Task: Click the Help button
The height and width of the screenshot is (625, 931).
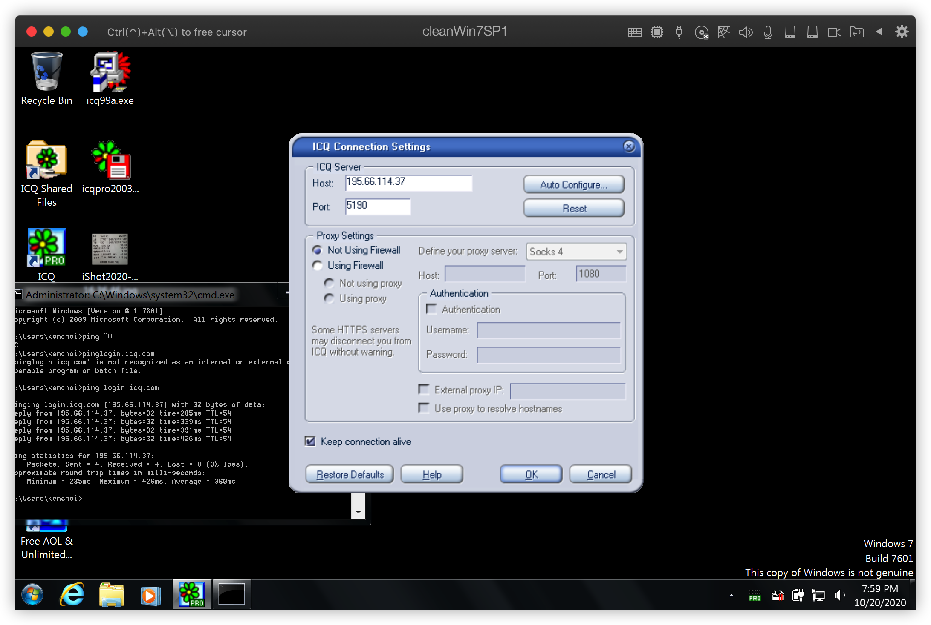Action: click(x=432, y=475)
